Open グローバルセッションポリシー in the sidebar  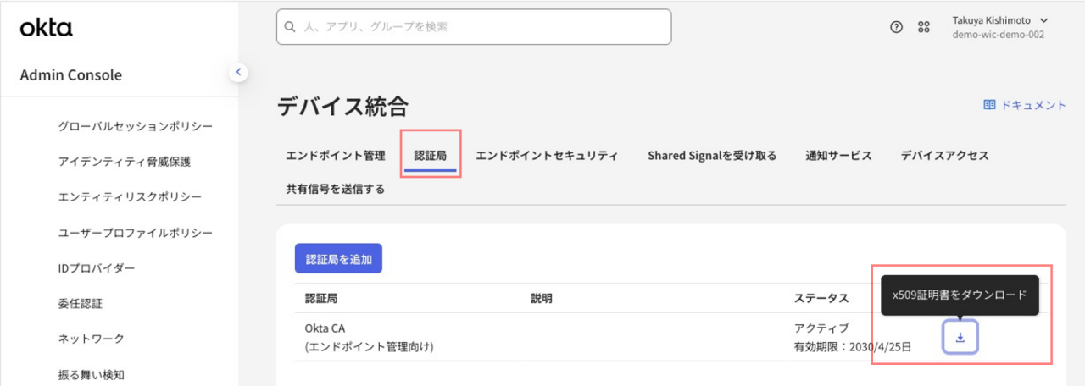coord(135,126)
